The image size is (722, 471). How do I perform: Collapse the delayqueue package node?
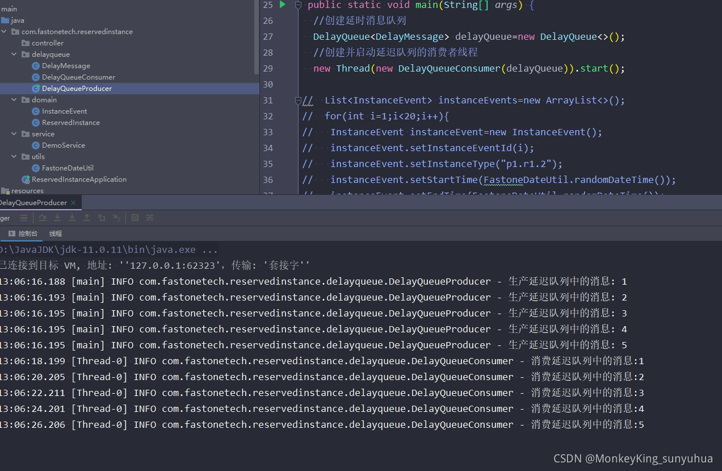pyautogui.click(x=14, y=55)
